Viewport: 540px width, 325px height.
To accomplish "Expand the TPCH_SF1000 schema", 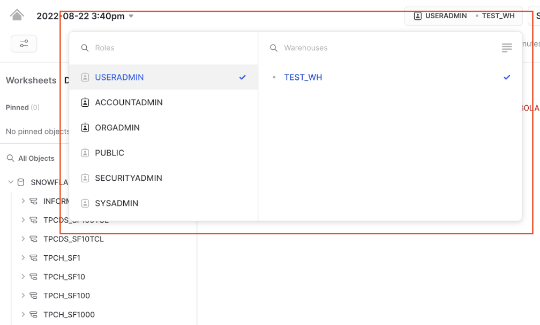I will point(23,314).
